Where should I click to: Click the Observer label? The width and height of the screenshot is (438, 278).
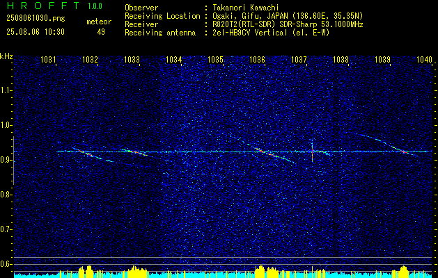click(141, 8)
